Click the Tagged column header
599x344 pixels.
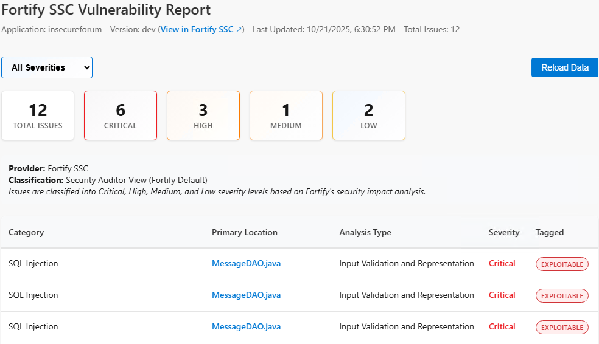click(550, 232)
